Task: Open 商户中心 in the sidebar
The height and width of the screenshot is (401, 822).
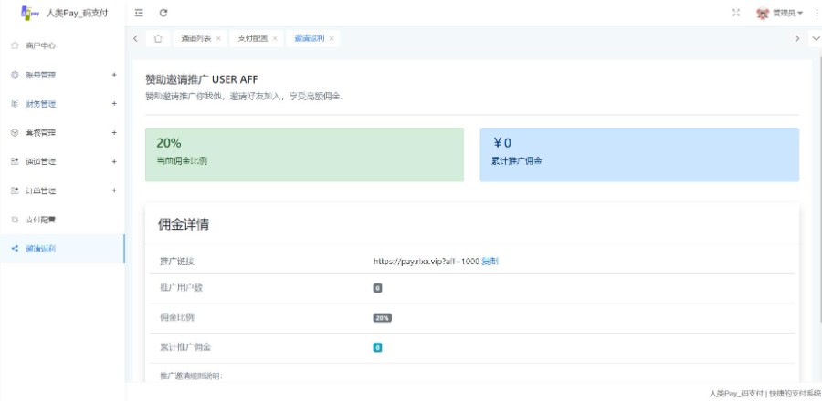Action: (62, 46)
